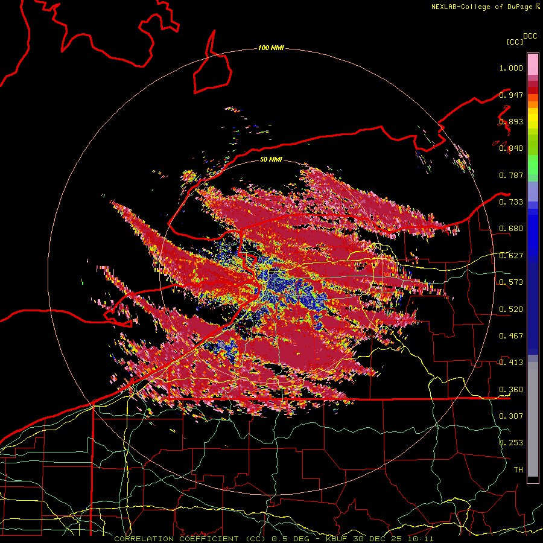
Task: Click the 10:11 timestamp text
Action: coord(421,539)
